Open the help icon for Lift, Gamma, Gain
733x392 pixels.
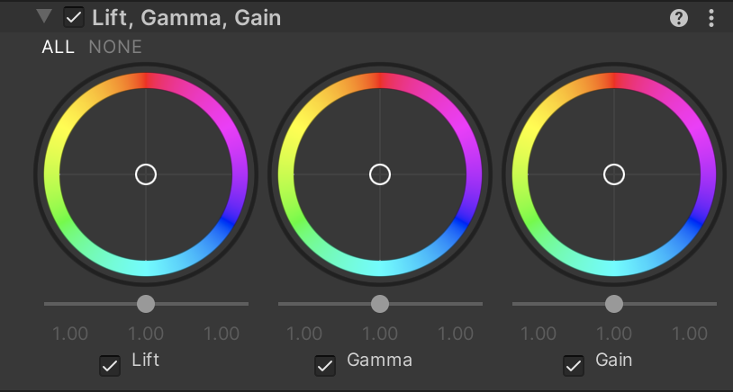pyautogui.click(x=679, y=18)
